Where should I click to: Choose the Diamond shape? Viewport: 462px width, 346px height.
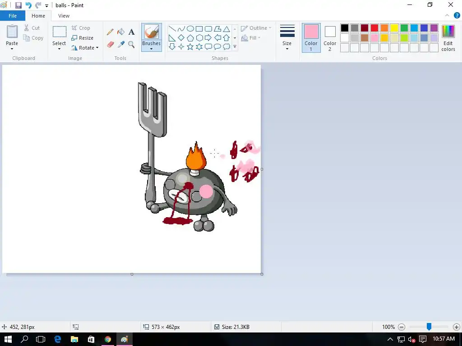pos(181,38)
